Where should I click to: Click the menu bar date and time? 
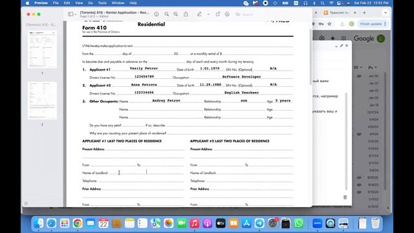371,3
